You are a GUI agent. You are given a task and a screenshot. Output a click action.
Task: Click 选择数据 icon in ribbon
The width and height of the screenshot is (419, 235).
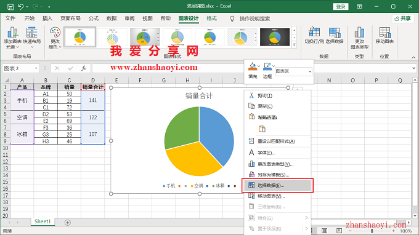[x=335, y=35]
